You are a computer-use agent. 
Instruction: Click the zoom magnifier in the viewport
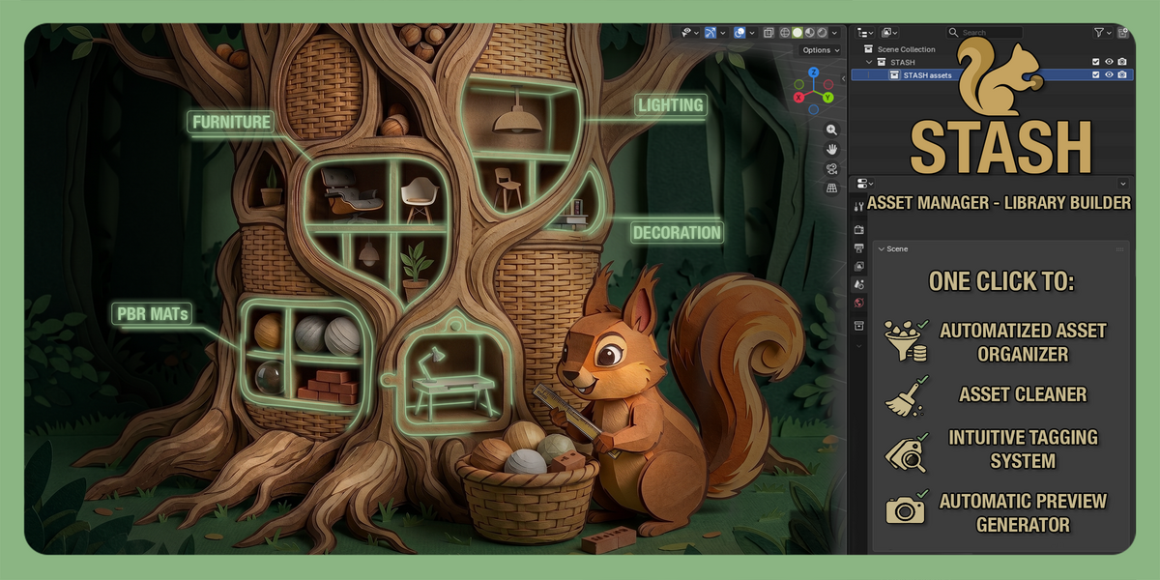[831, 130]
